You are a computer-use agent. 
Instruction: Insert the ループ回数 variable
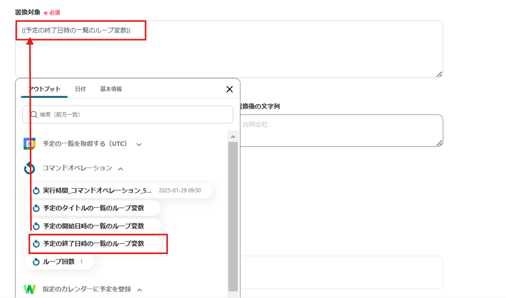(x=60, y=261)
